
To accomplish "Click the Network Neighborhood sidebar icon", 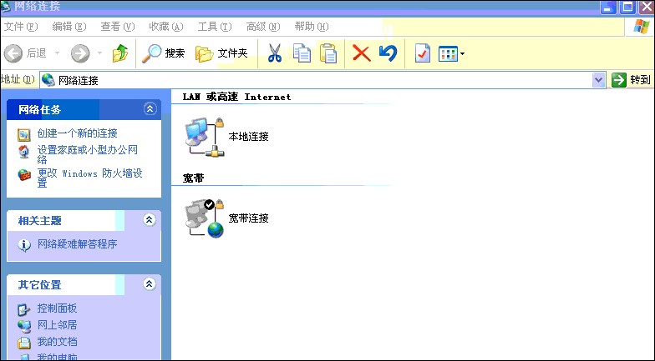I will tap(24, 326).
